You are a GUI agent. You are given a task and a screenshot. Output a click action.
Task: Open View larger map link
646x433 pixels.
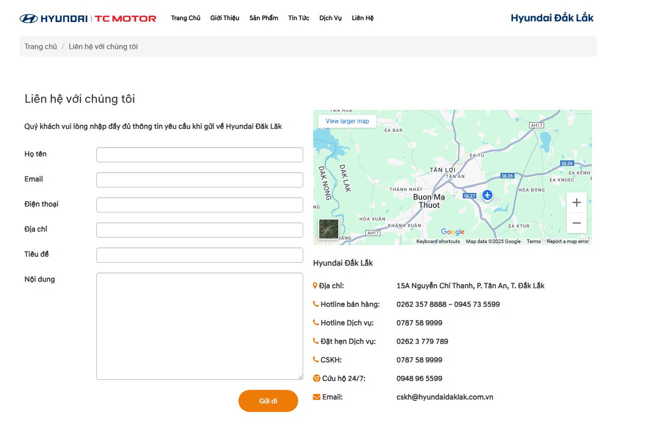pos(347,121)
